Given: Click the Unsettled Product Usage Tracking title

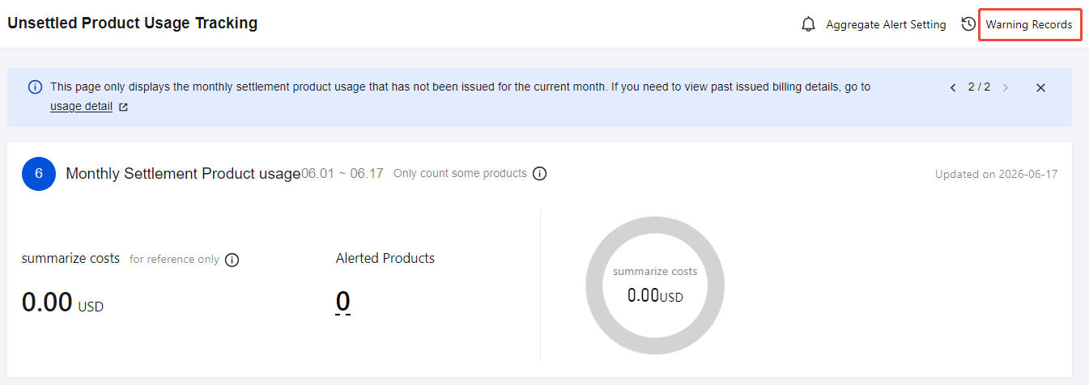Looking at the screenshot, I should point(133,23).
